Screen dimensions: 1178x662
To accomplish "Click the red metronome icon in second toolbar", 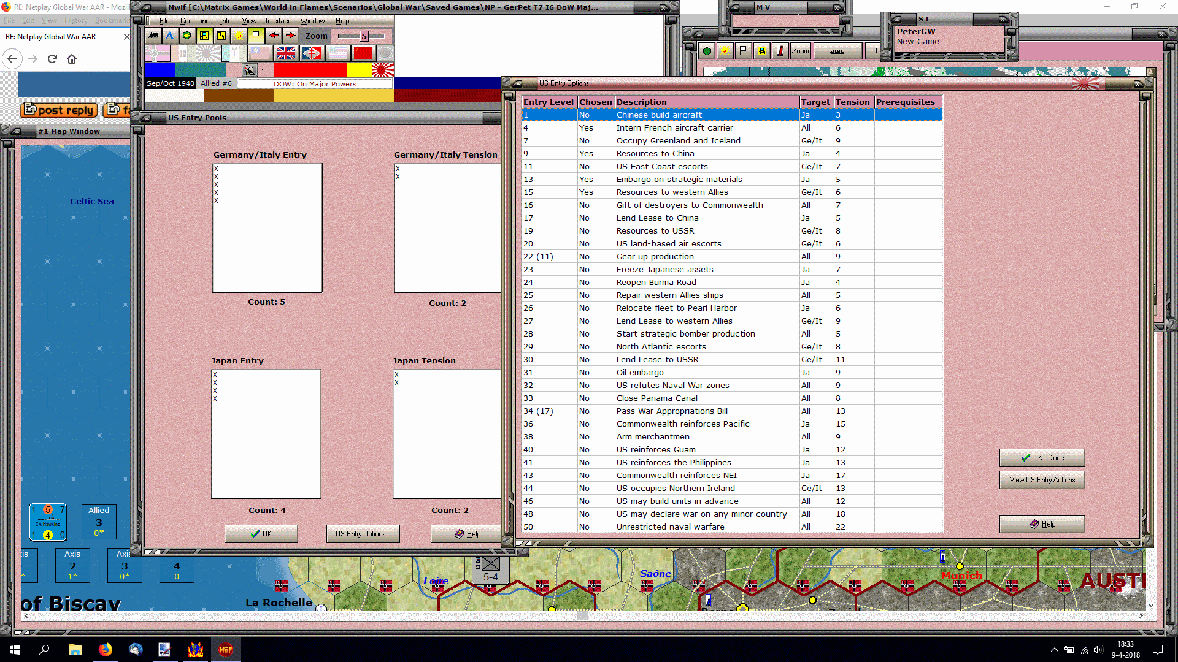I will tap(780, 51).
